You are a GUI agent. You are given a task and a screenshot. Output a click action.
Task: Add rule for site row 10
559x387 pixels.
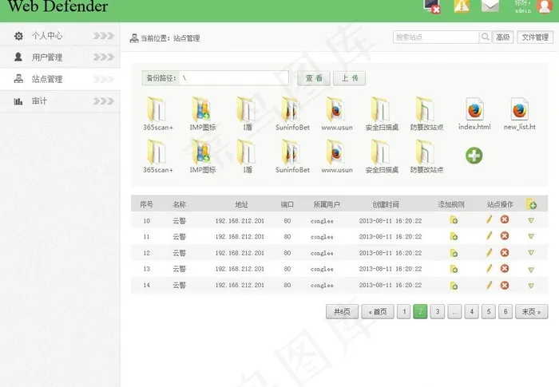454,220
